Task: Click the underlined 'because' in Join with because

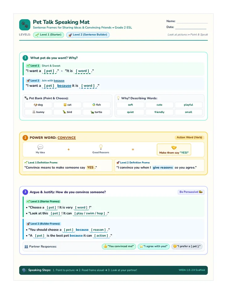Action: pyautogui.click(x=59, y=80)
